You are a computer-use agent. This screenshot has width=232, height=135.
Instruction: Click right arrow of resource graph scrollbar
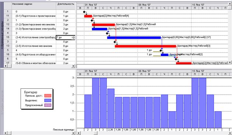tap(230, 133)
